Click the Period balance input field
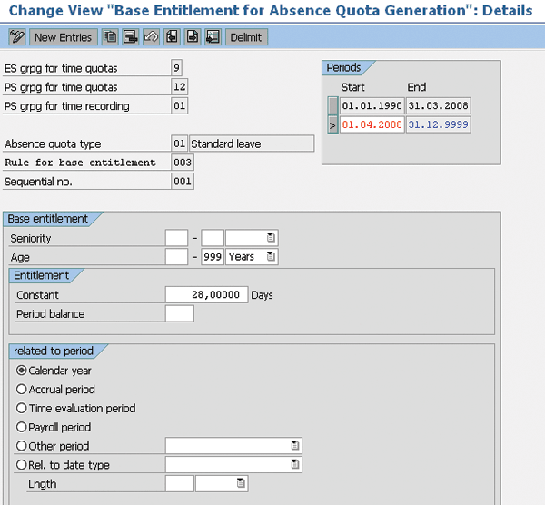The height and width of the screenshot is (505, 545). coord(180,314)
